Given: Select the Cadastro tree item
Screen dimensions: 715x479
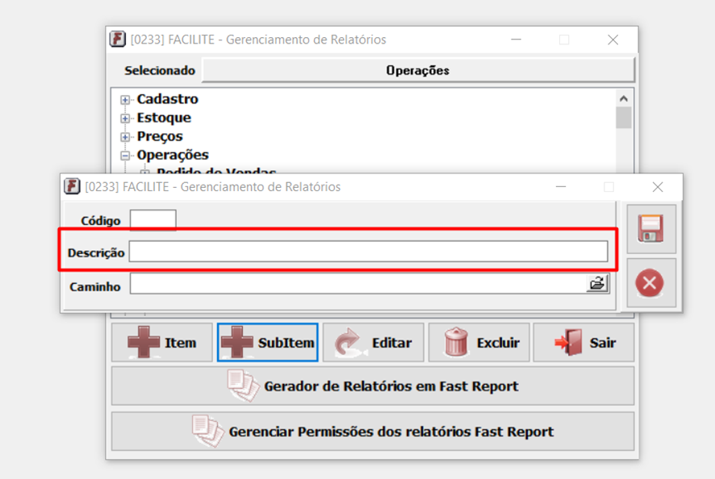Looking at the screenshot, I should tap(167, 99).
